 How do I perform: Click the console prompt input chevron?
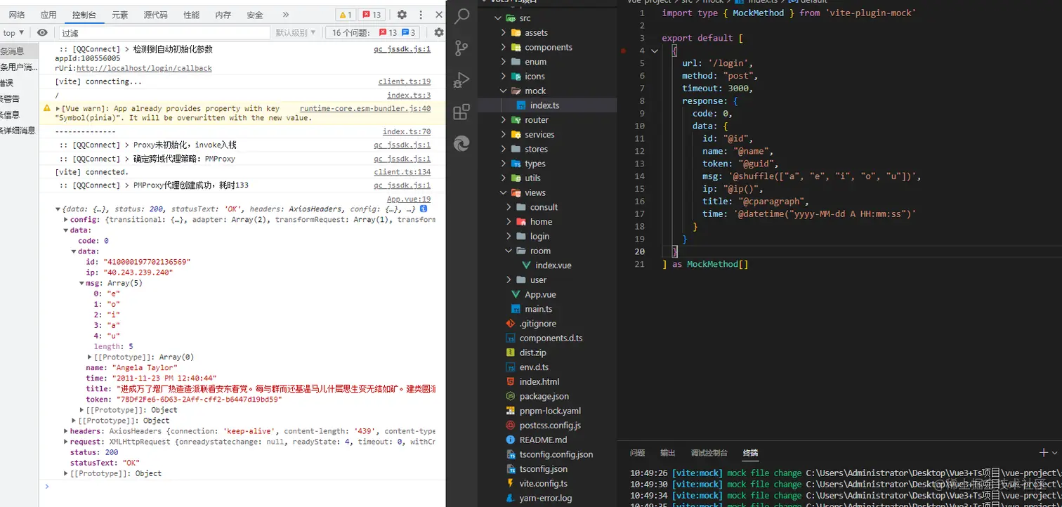click(x=47, y=485)
